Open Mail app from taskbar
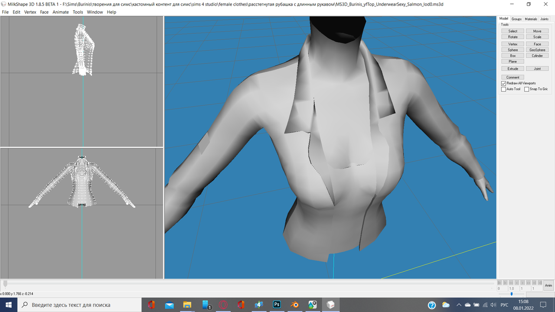Image resolution: width=555 pixels, height=312 pixels. click(169, 305)
